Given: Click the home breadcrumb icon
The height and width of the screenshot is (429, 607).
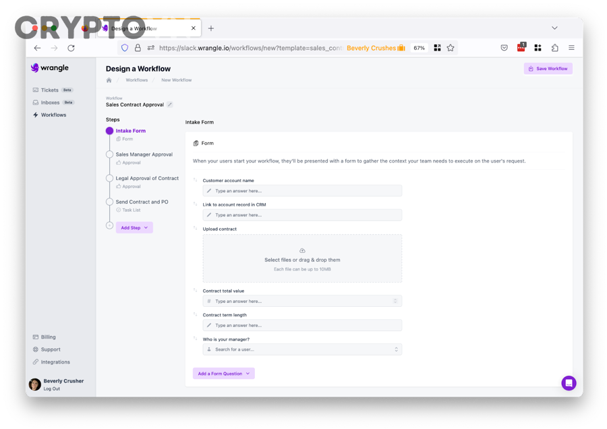Looking at the screenshot, I should coord(109,80).
